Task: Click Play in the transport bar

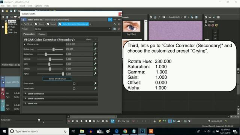Action: click(x=81, y=121)
